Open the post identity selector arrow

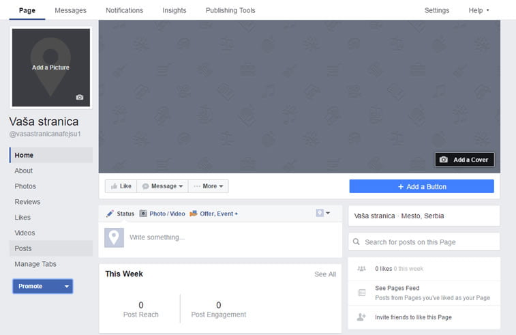pos(328,213)
